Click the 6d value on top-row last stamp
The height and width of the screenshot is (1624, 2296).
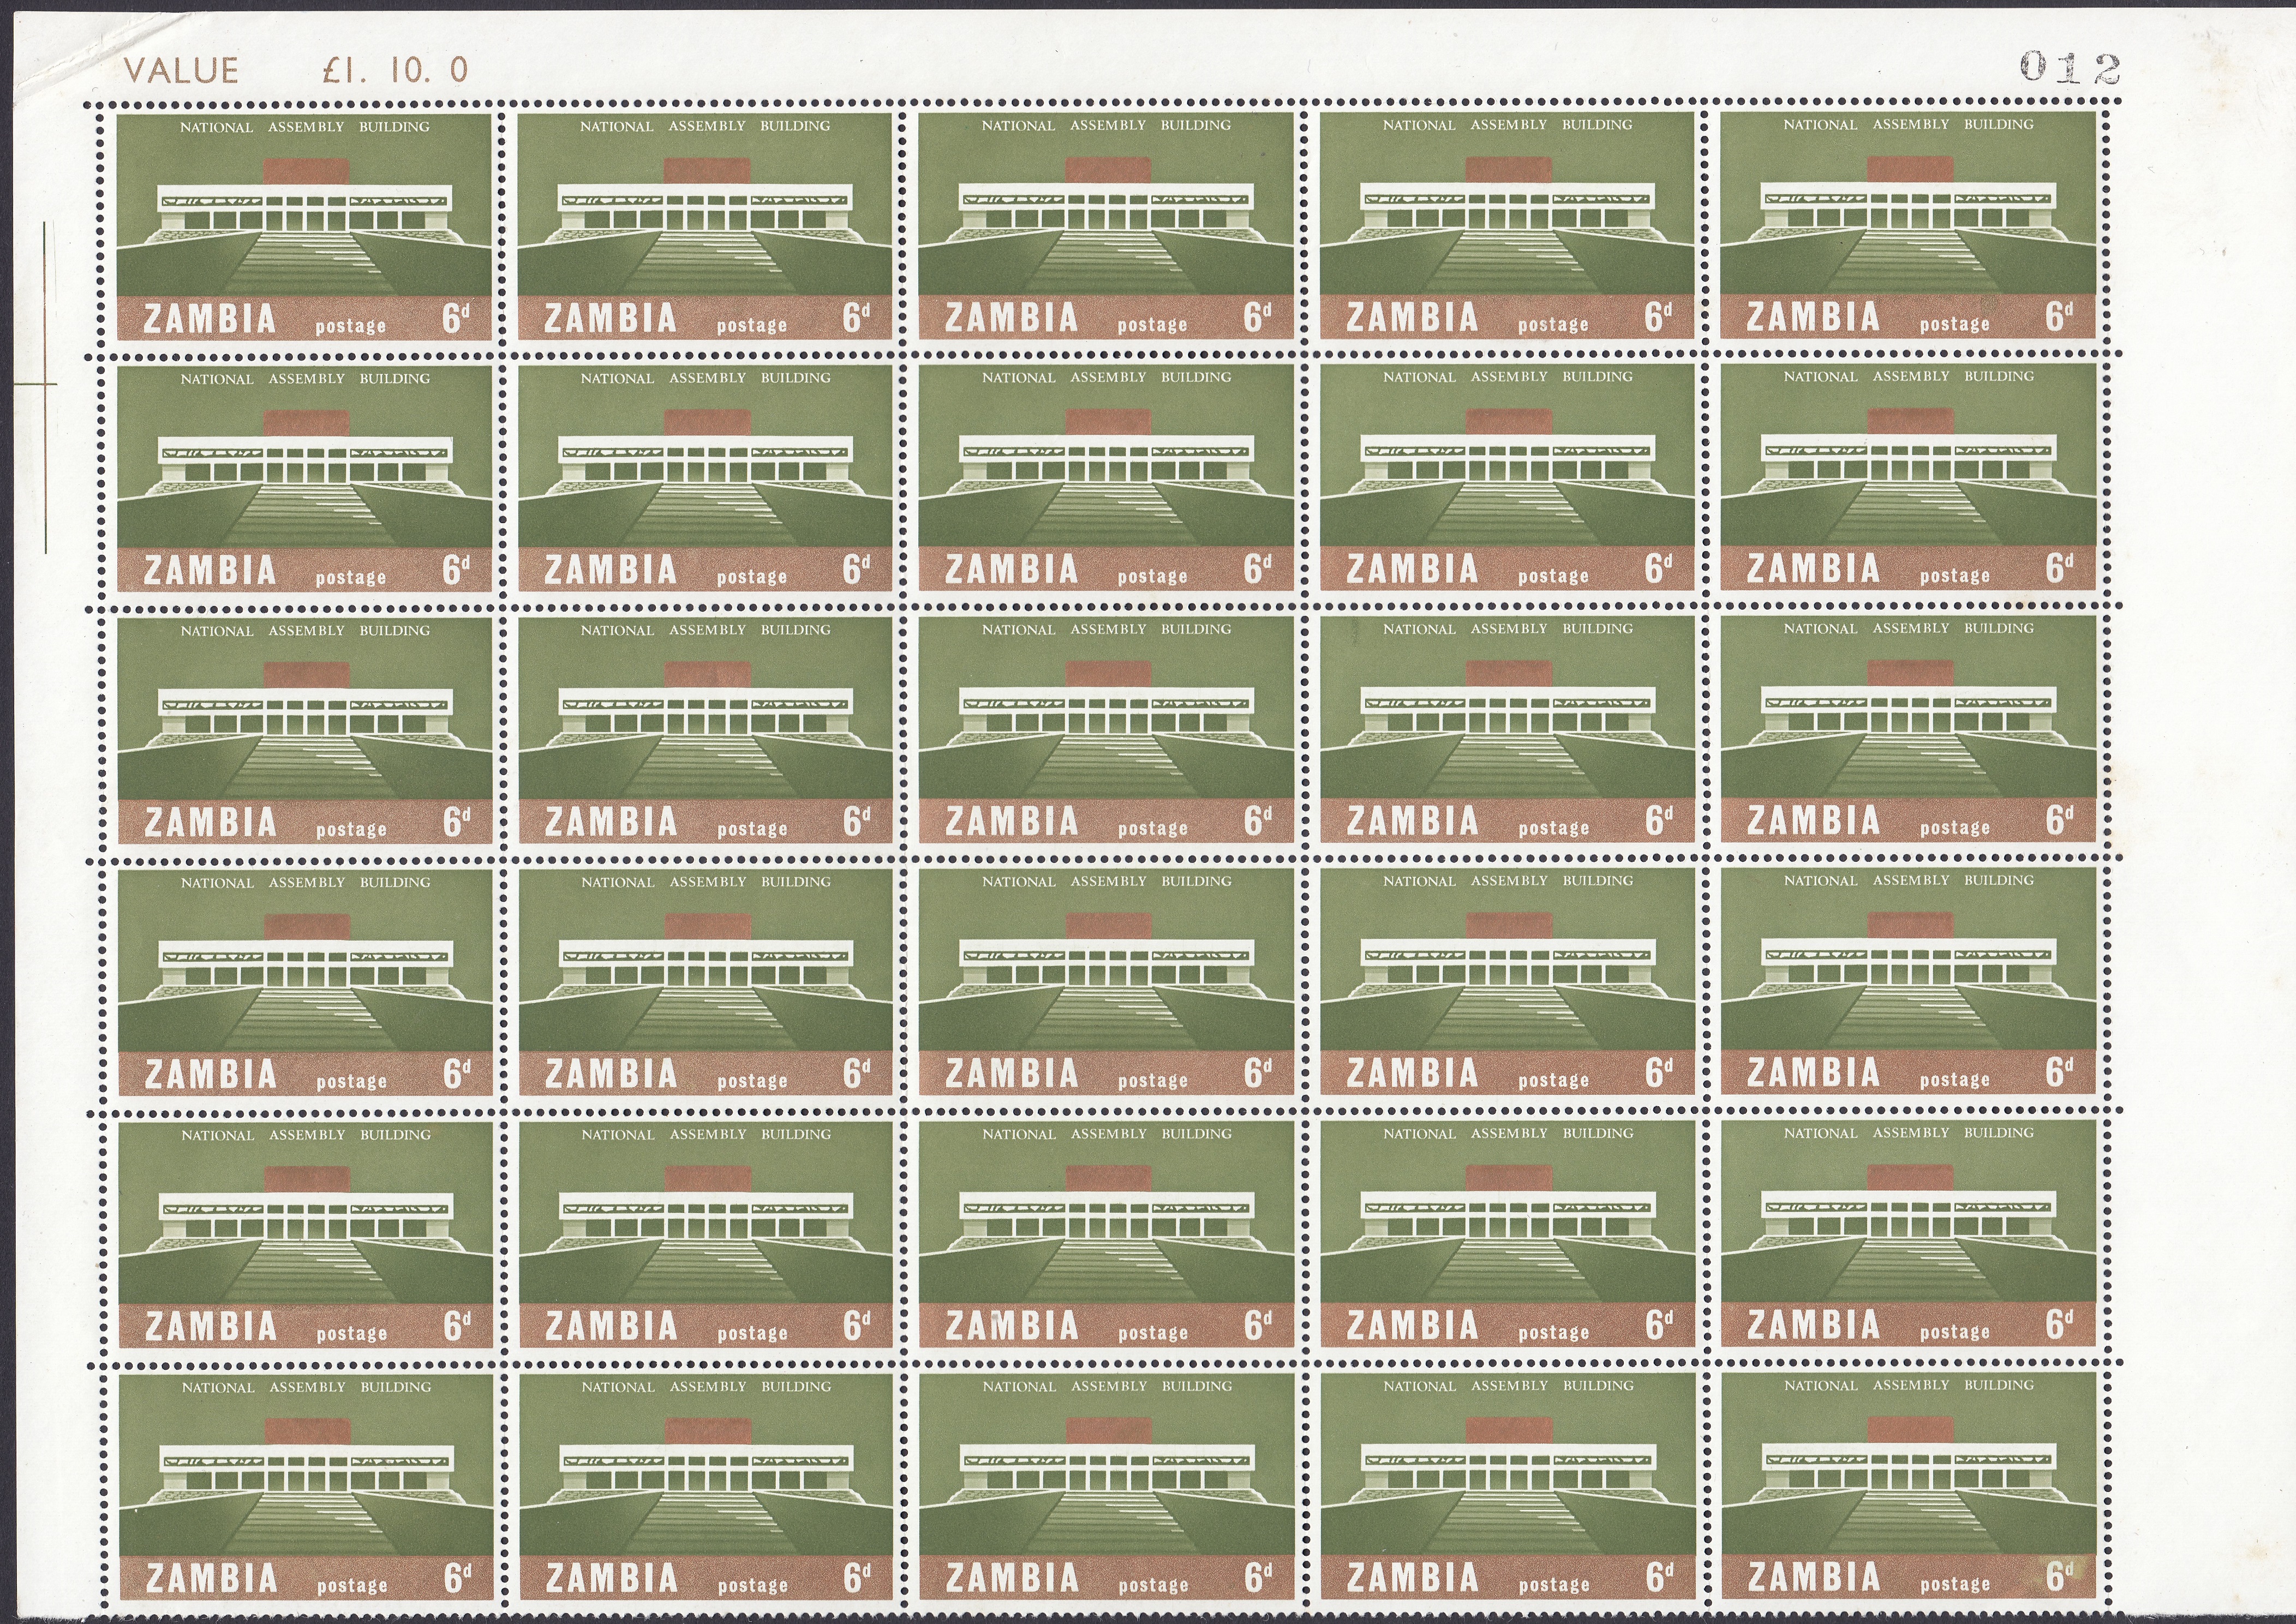pos(2059,317)
